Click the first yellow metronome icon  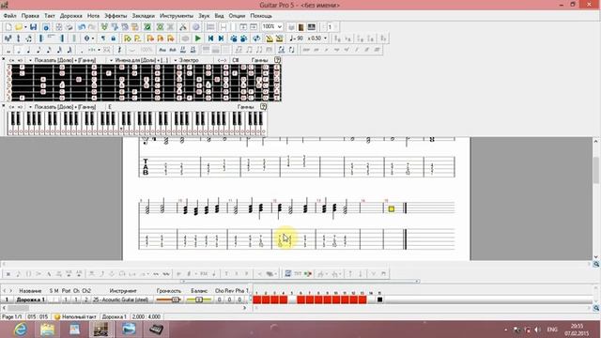[270, 38]
